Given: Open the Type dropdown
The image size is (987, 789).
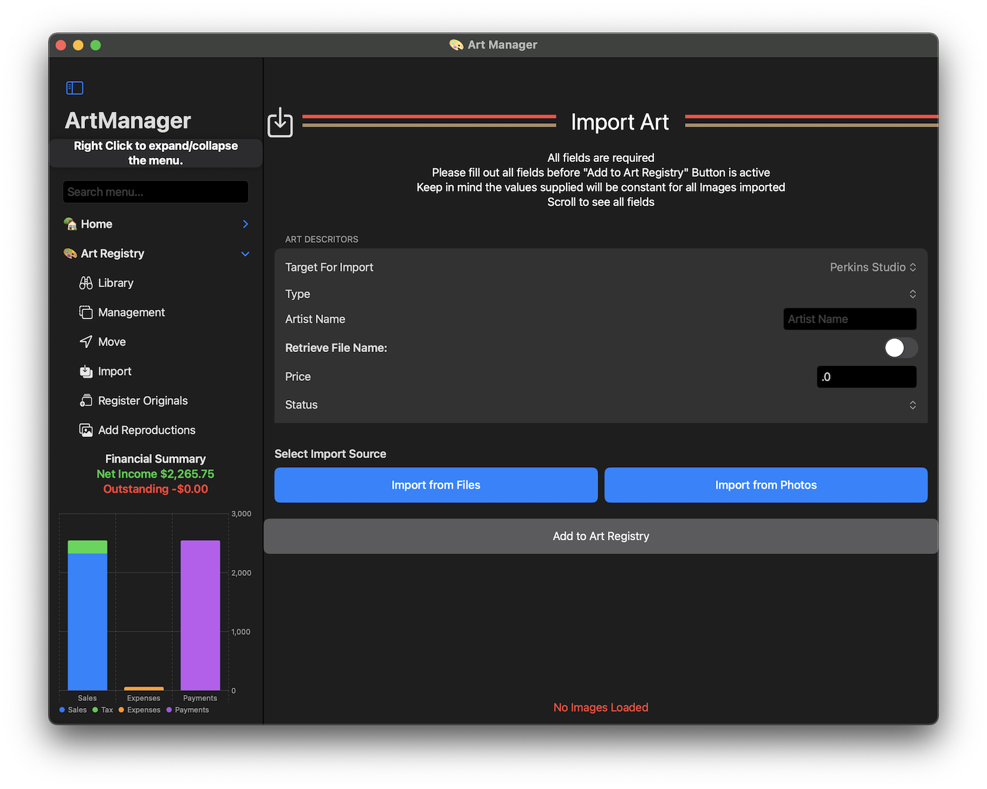Looking at the screenshot, I should pyautogui.click(x=912, y=294).
